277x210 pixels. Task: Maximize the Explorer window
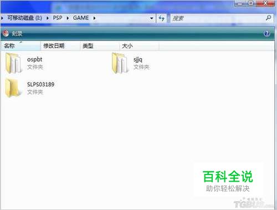(250, 3)
